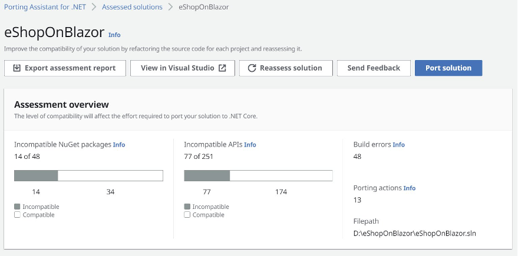Screen dimensions: 518x256
Task: Click compatible count 34 under NuGet bar
Action: 110,192
